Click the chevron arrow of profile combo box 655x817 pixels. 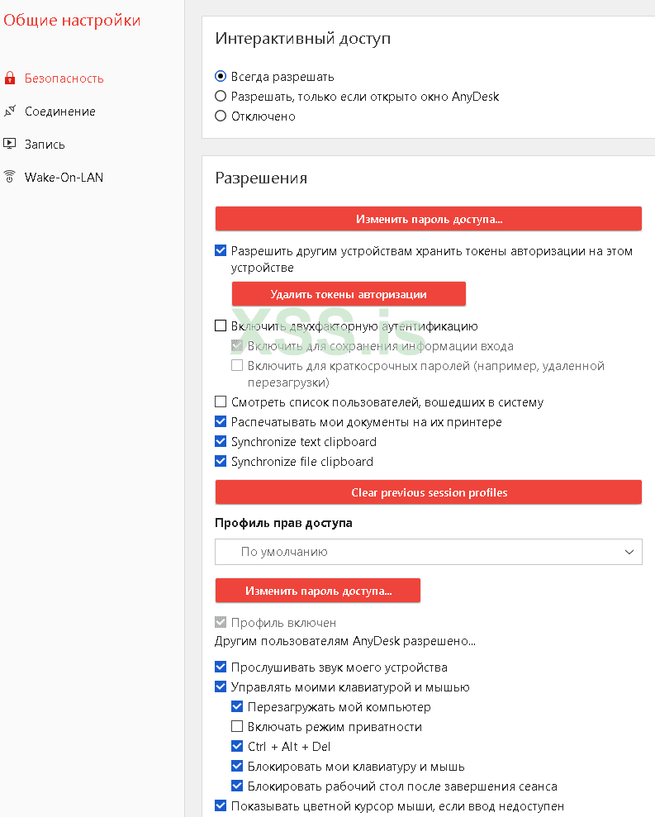coord(629,552)
